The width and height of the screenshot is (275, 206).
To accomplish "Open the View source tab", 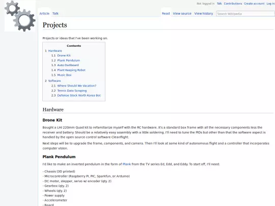I will 182,14.
